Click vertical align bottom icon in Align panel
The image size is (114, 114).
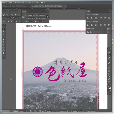tap(109, 18)
